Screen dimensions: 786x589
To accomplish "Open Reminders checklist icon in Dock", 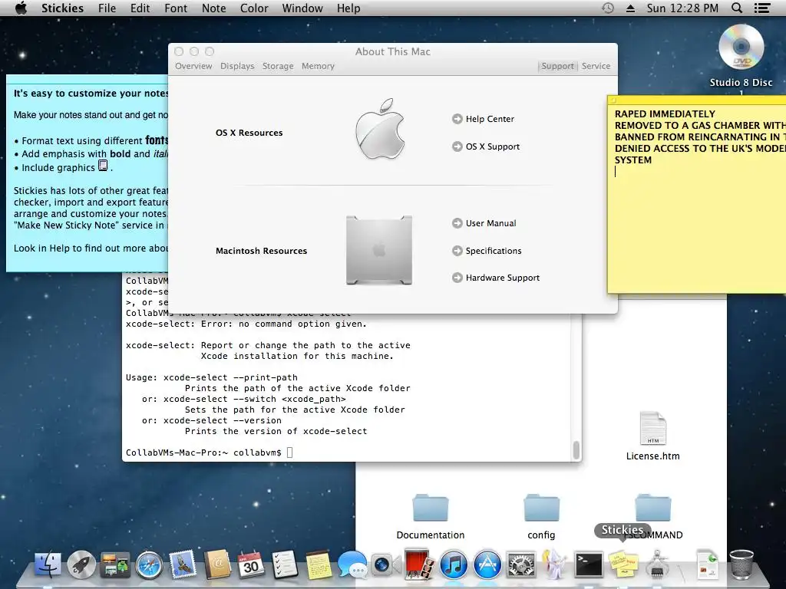I will pos(285,565).
